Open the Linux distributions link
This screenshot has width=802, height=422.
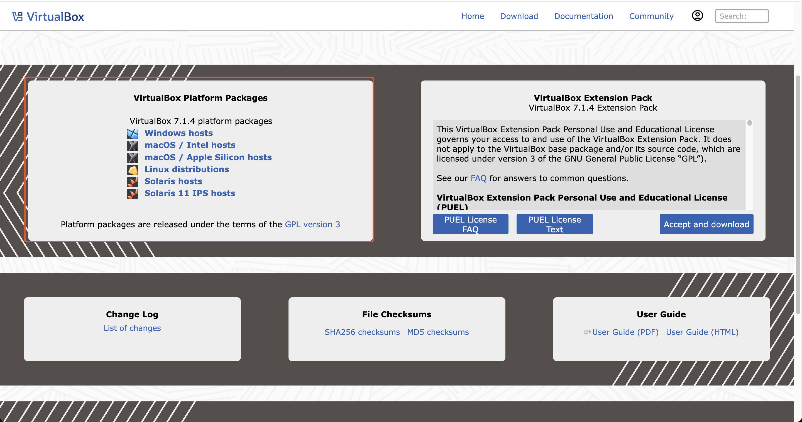click(187, 169)
